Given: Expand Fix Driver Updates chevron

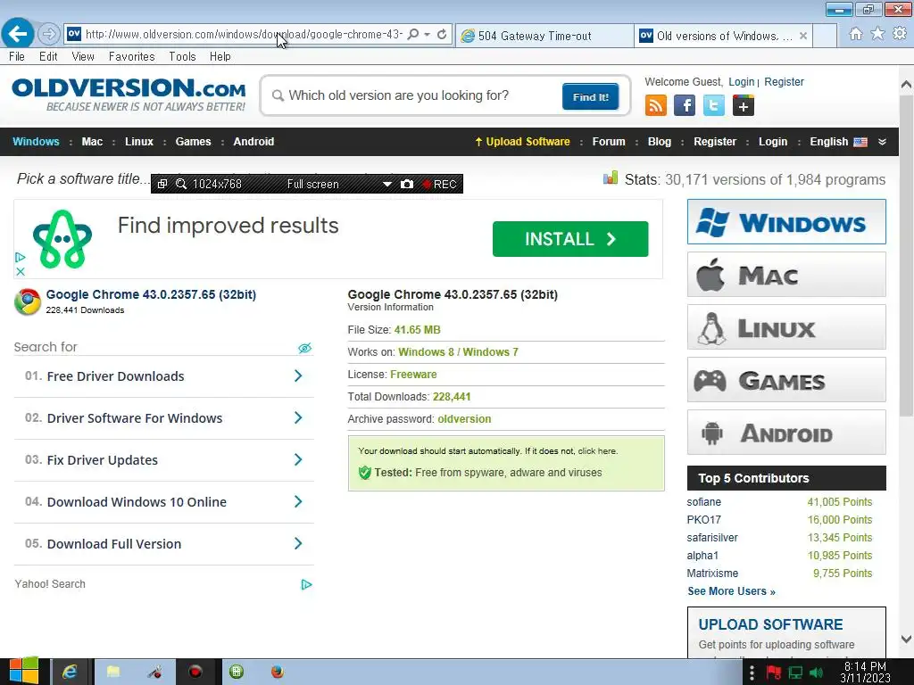Looking at the screenshot, I should tap(298, 459).
